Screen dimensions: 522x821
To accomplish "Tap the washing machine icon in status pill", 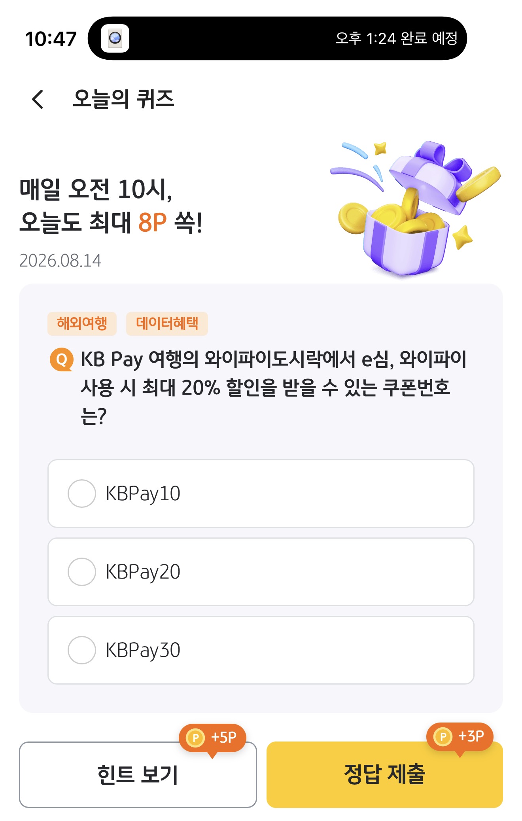I will [x=115, y=38].
